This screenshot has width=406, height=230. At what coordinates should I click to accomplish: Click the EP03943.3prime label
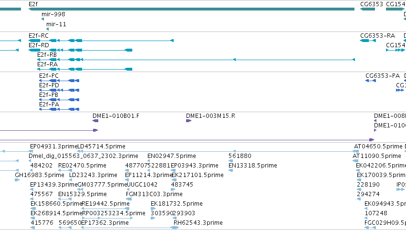tap(195, 166)
